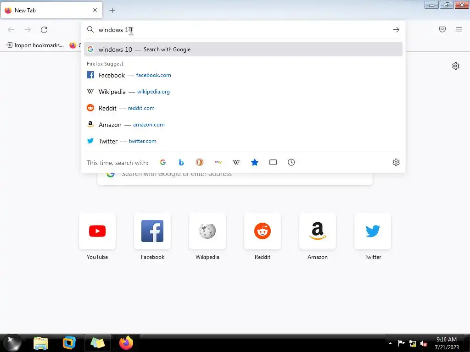Select the New Tab tab
Viewport: 470px width, 352px height.
(51, 10)
